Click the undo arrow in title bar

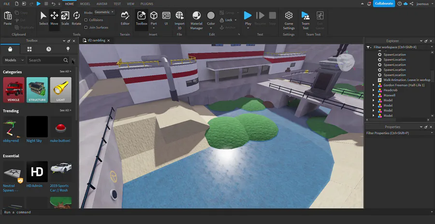53,4
